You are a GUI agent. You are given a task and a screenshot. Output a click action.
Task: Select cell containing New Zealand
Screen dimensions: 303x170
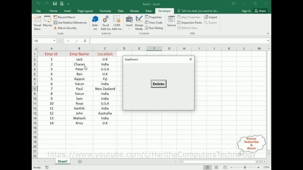[x=105, y=89]
